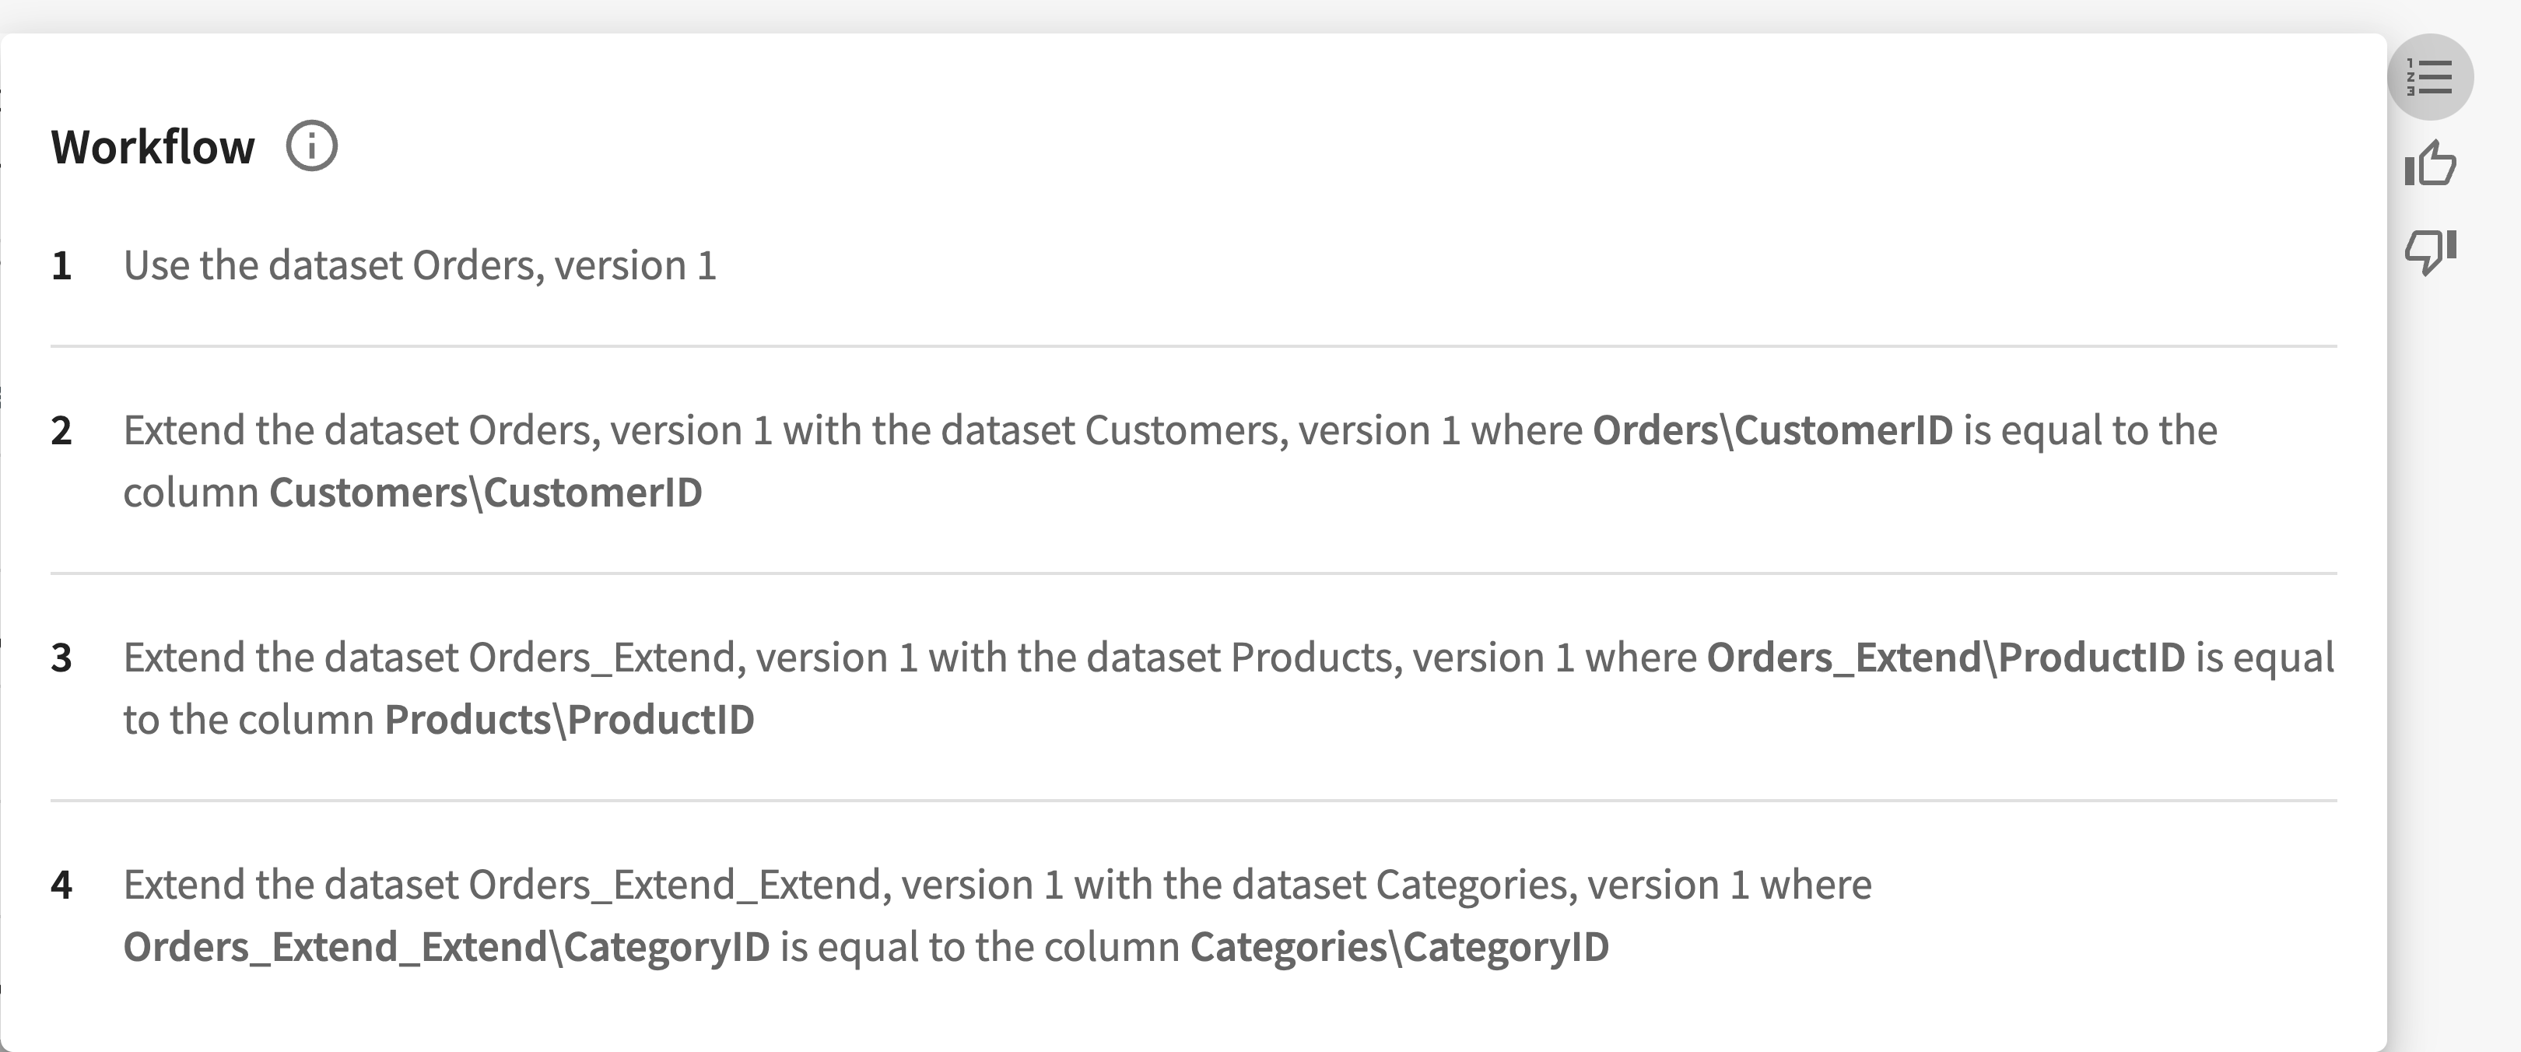Viewport: 2521px width, 1052px height.
Task: Click the step number 3 label
Action: pyautogui.click(x=61, y=657)
